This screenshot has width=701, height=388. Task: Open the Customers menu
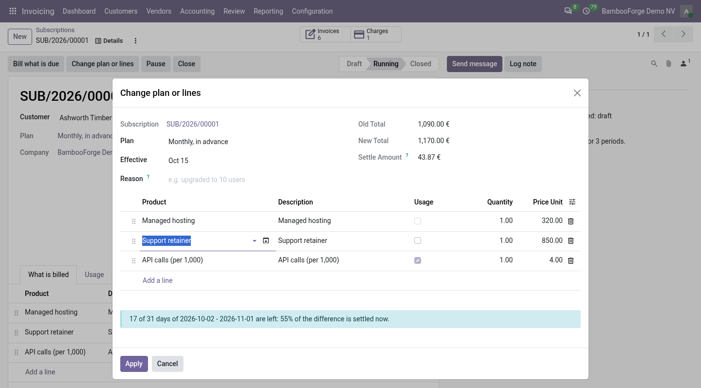pos(121,11)
